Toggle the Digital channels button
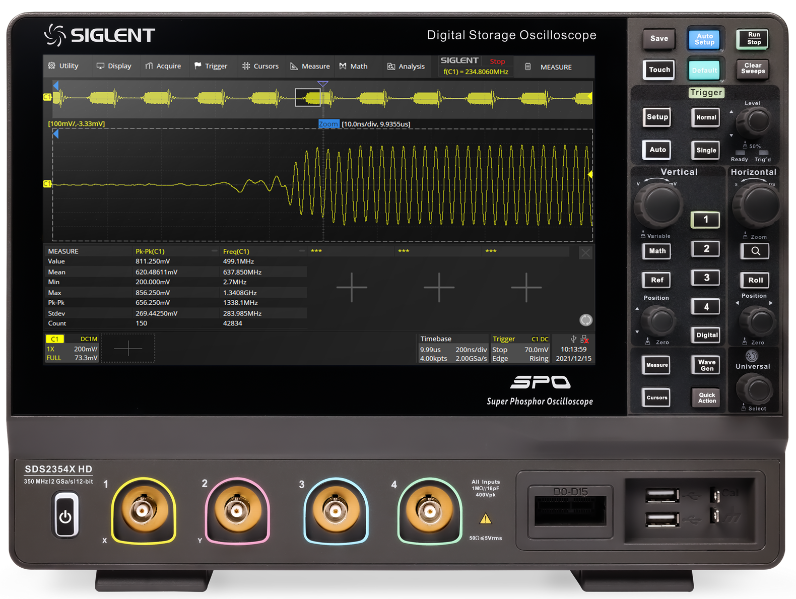The width and height of the screenshot is (796, 599). (x=707, y=335)
